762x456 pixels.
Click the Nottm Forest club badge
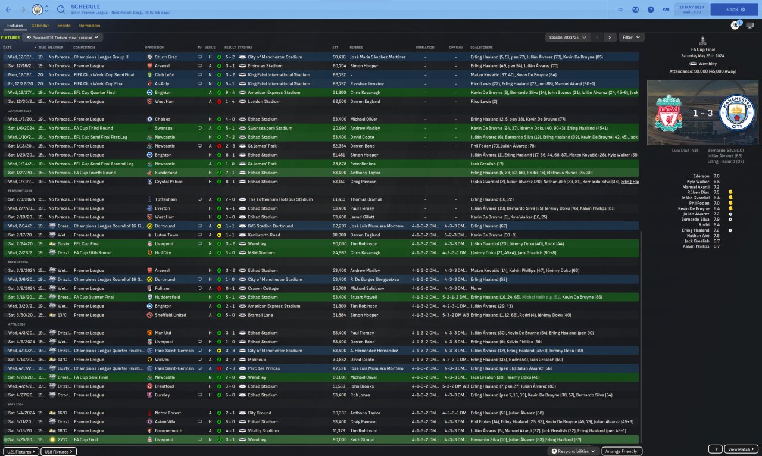coord(149,413)
